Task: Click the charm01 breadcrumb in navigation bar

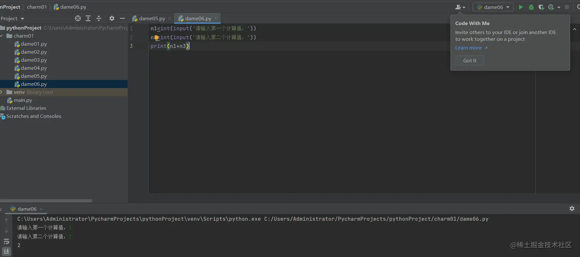Action: pos(37,7)
